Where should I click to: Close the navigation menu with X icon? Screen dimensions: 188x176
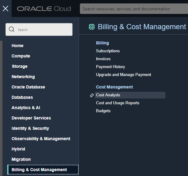(5, 9)
